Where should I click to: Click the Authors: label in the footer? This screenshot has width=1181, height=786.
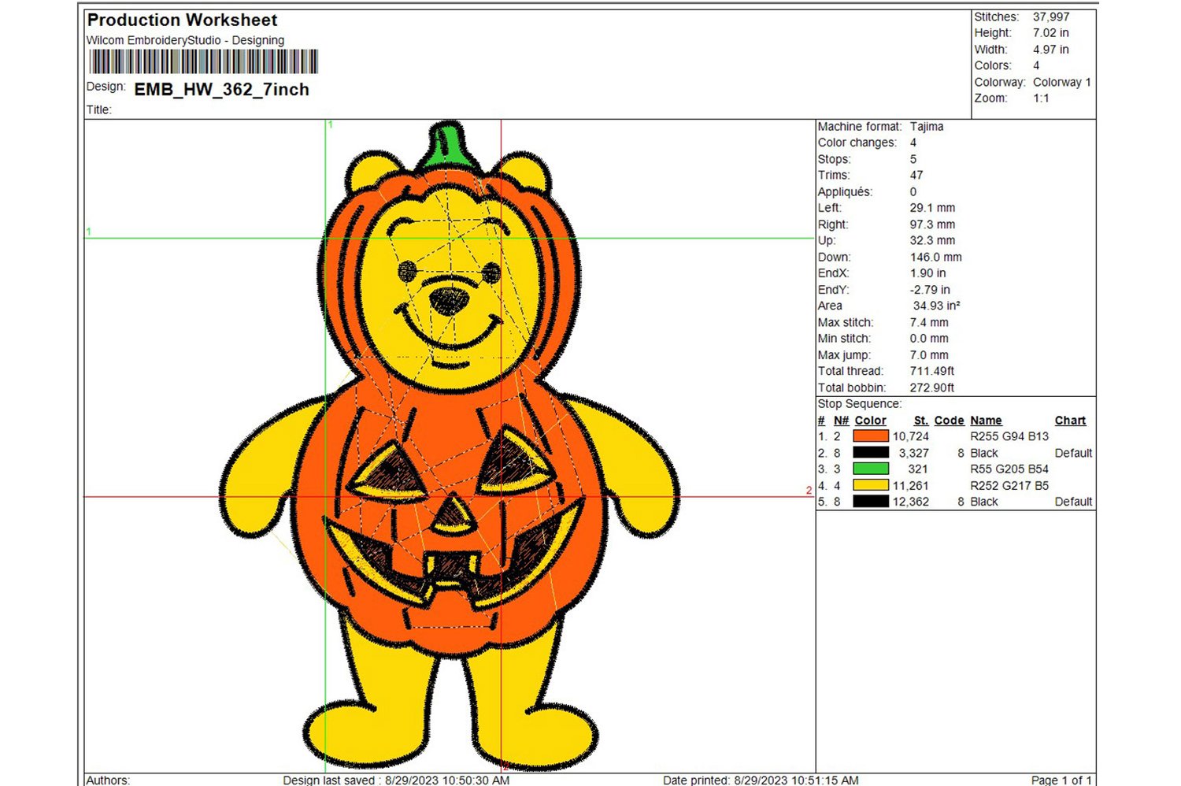coord(108,780)
